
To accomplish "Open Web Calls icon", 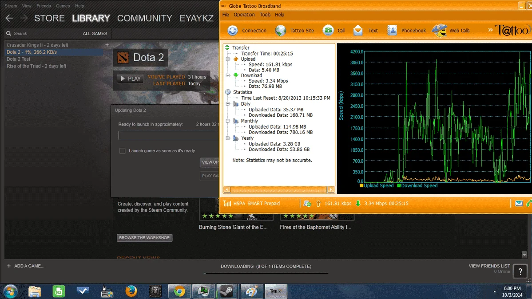I will 440,31.
